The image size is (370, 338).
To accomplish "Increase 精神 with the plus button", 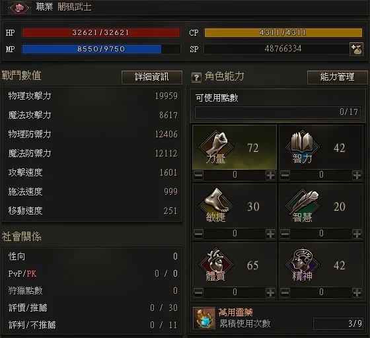I will tap(357, 292).
